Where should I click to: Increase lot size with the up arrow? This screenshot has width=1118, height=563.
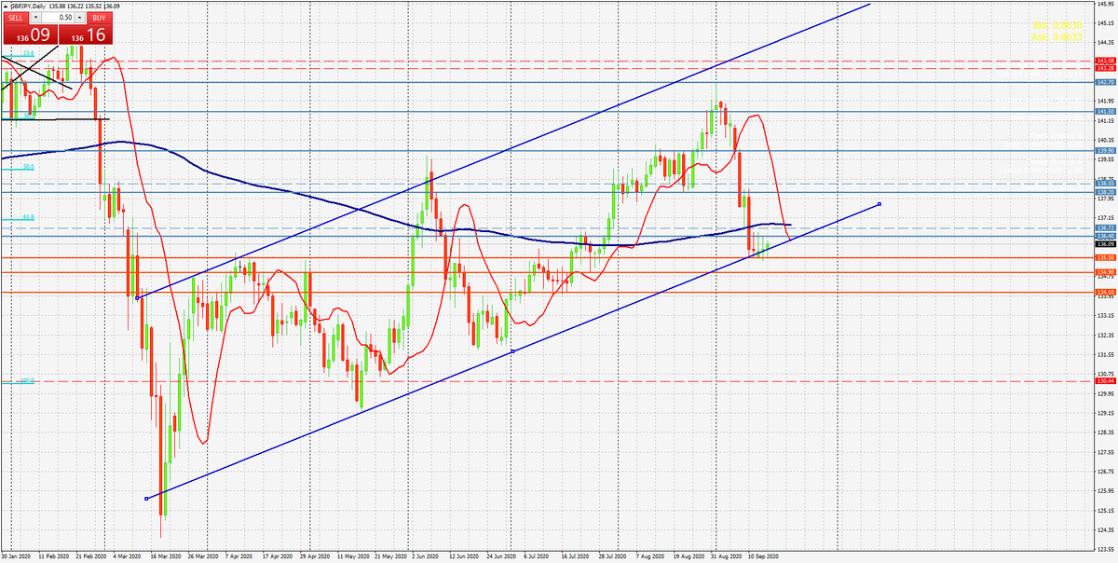pyautogui.click(x=79, y=17)
